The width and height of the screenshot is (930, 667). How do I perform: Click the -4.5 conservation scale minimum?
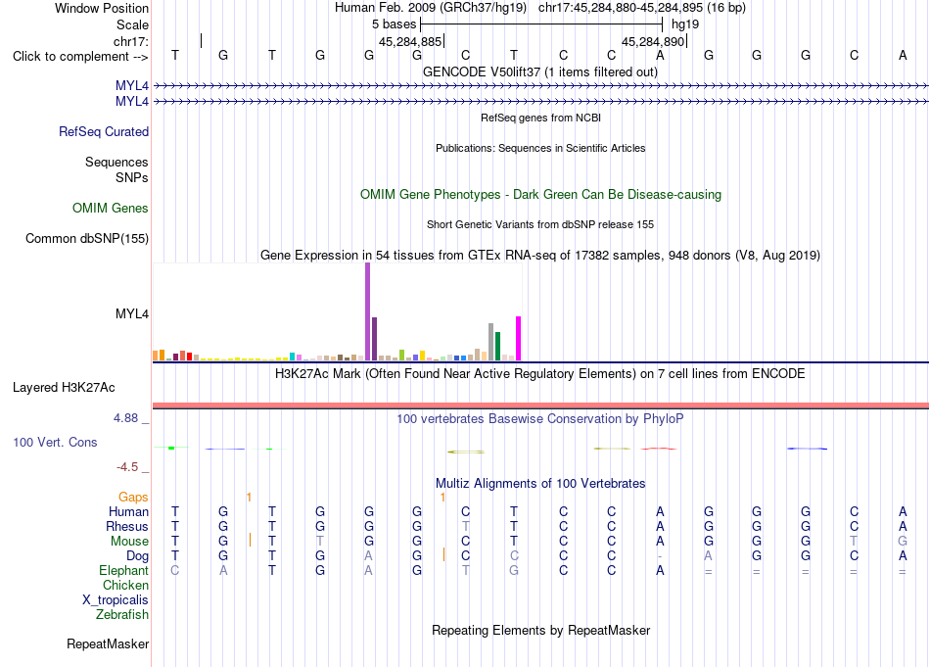tap(127, 467)
